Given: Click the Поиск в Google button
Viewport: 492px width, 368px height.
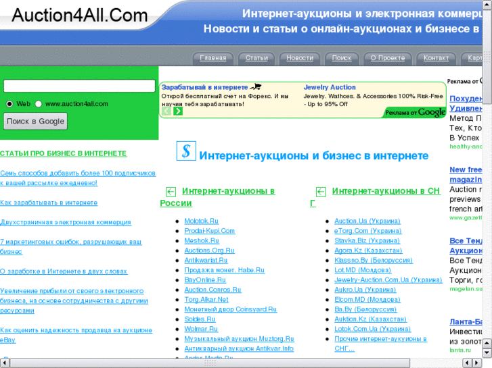Looking at the screenshot, I should coord(35,122).
